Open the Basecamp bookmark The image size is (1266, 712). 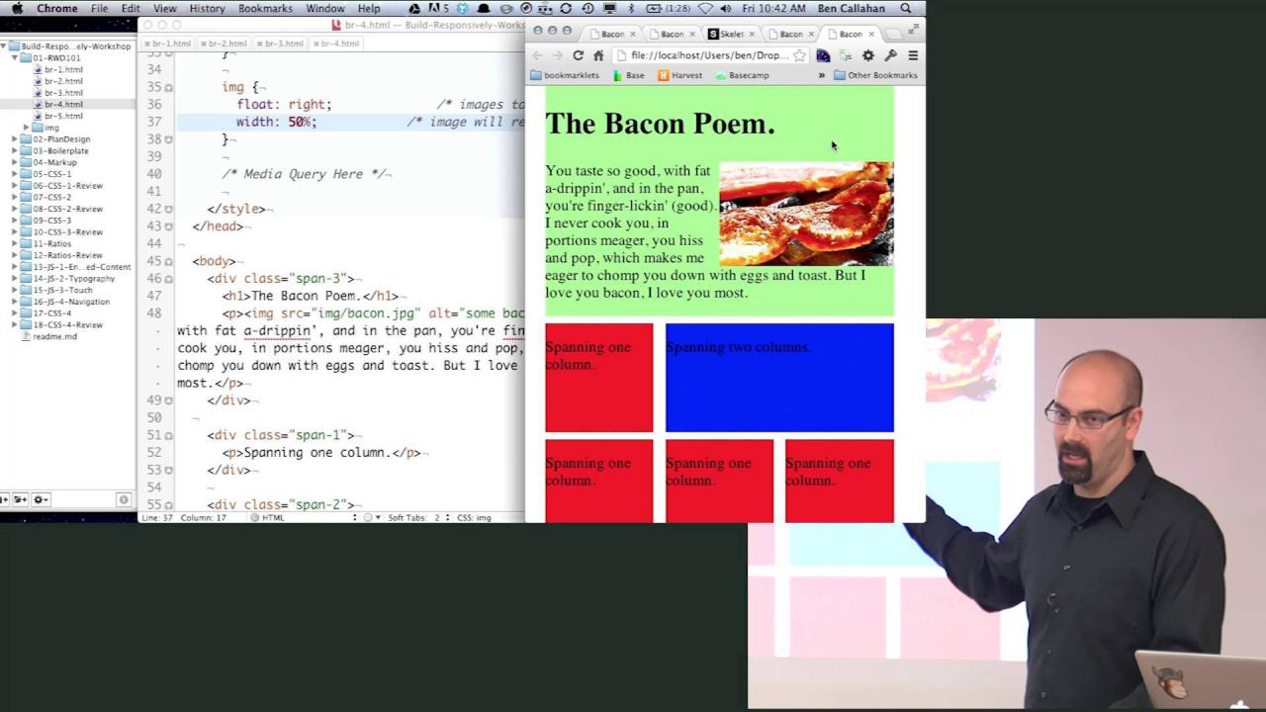pyautogui.click(x=743, y=75)
